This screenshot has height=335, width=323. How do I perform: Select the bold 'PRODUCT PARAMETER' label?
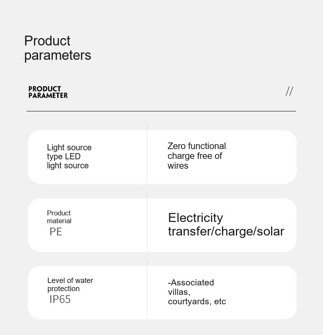(x=48, y=92)
